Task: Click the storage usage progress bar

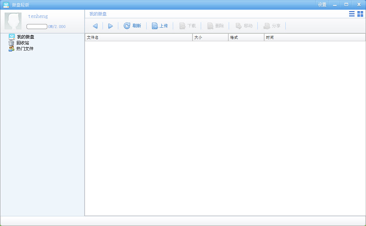Action: pos(37,27)
